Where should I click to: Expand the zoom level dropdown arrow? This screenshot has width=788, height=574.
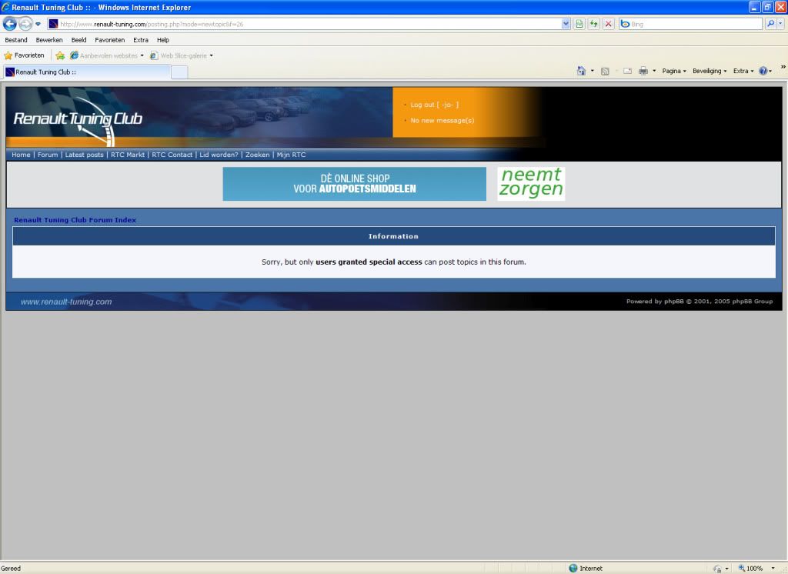773,568
